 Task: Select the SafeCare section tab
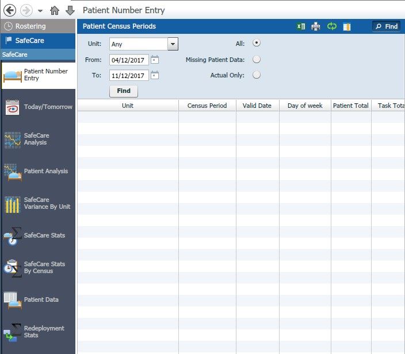38,41
